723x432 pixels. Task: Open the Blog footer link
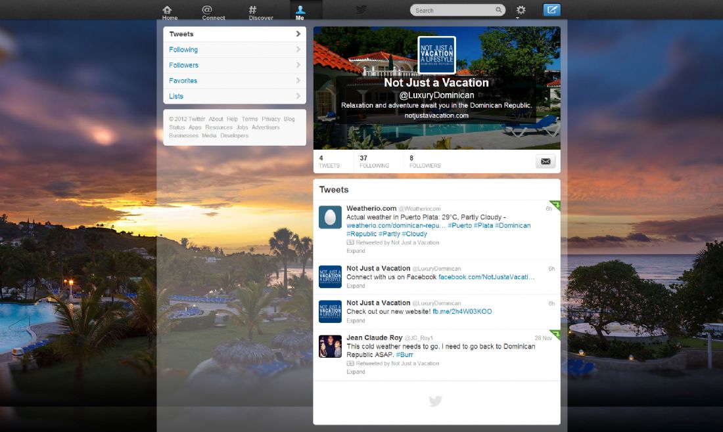pos(289,119)
